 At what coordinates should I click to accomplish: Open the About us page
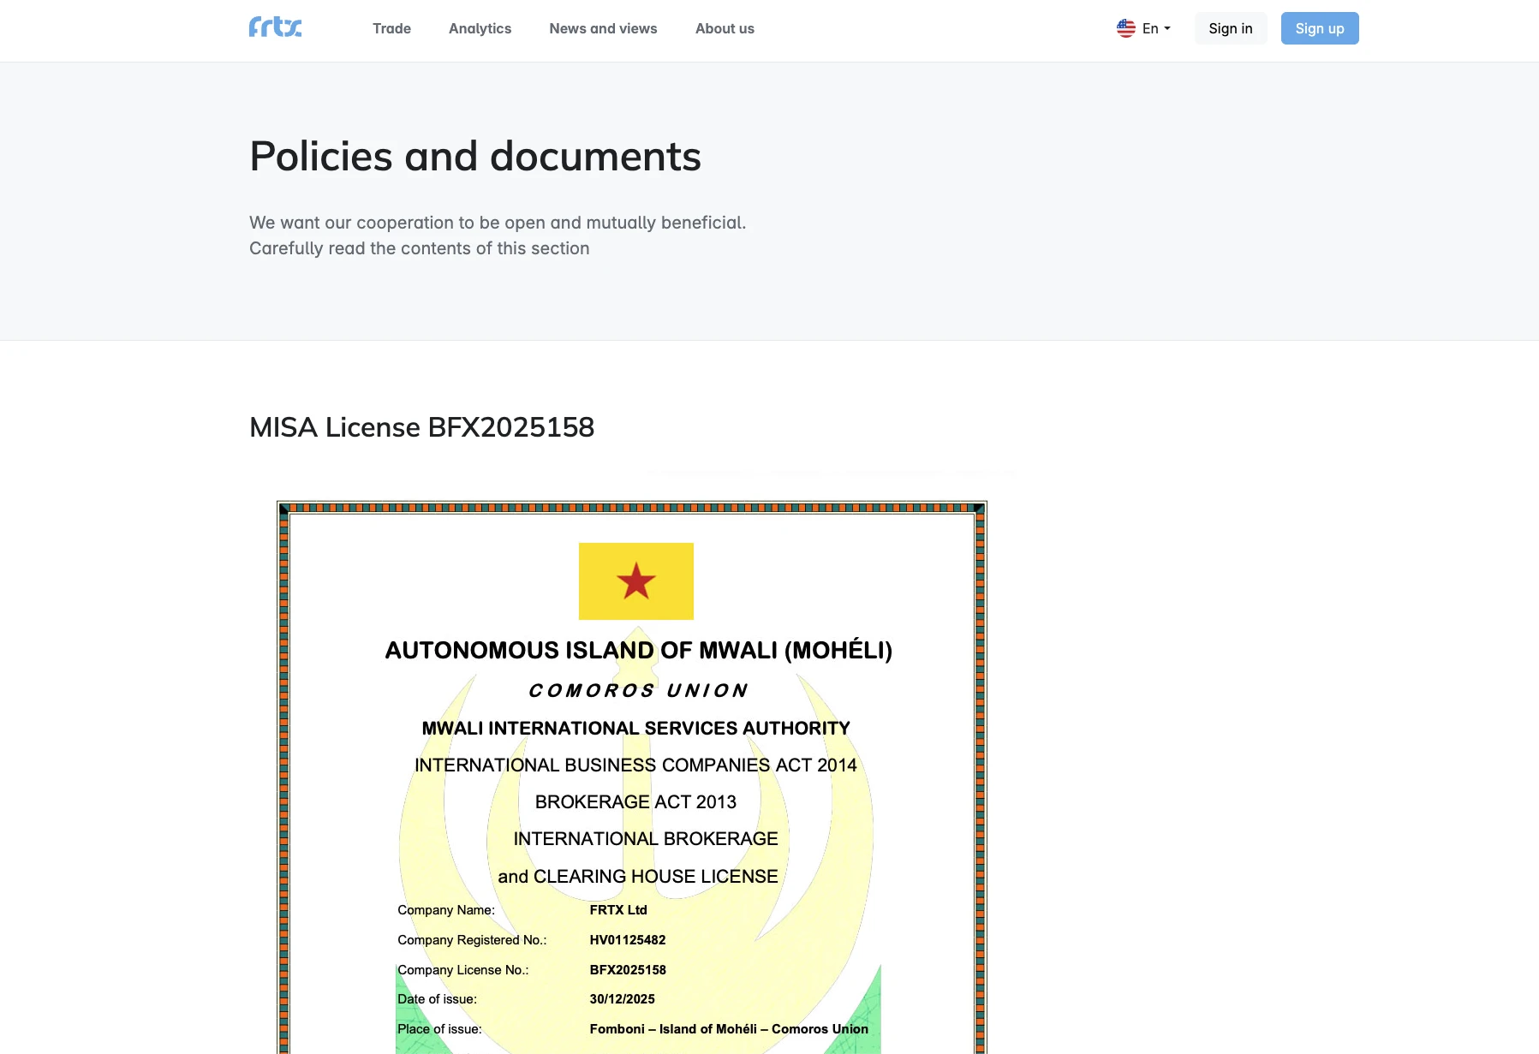pyautogui.click(x=725, y=28)
